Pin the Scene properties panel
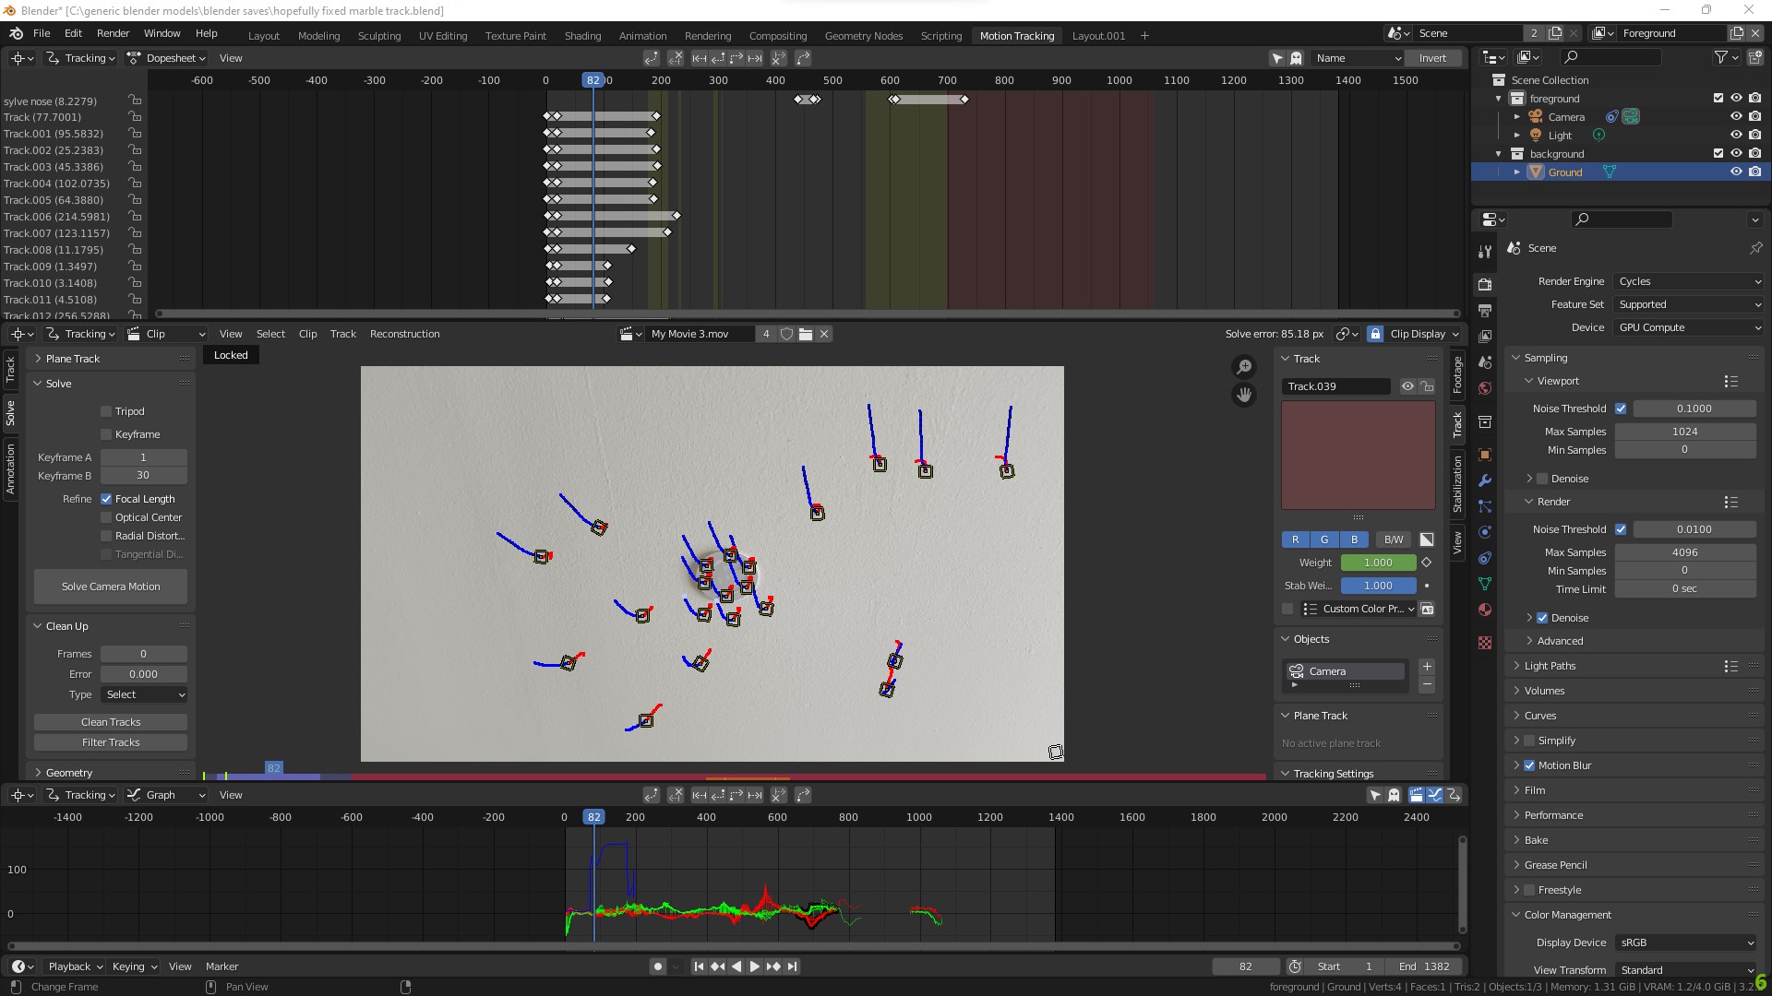The image size is (1772, 996). (1755, 248)
